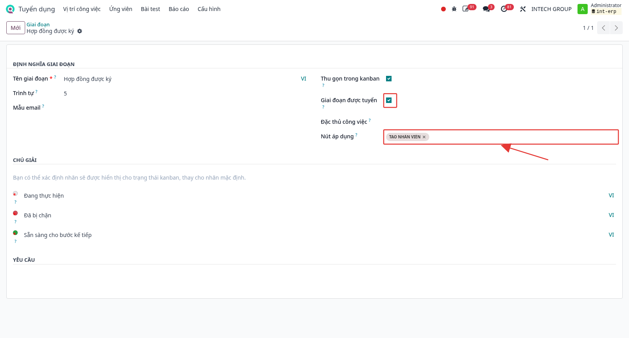Uncheck Thu gọn trong kanban checkbox

tap(389, 79)
